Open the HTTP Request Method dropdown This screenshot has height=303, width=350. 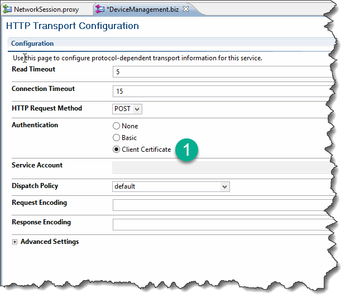tap(127, 109)
